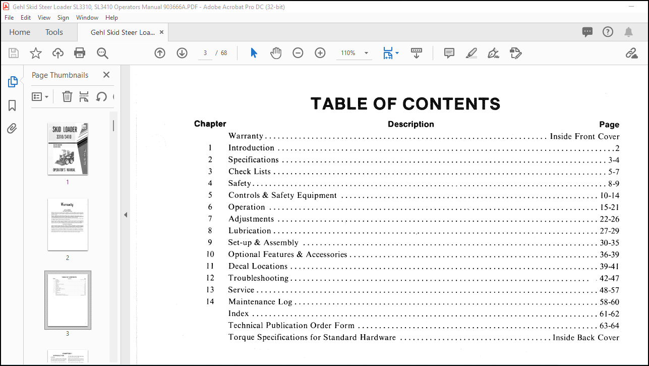The height and width of the screenshot is (366, 649).
Task: Click 'Optional Features & Accessories' entry
Action: [x=287, y=254]
